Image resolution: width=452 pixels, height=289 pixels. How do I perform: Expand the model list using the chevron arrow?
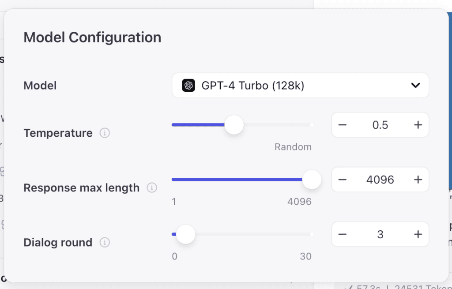point(415,86)
